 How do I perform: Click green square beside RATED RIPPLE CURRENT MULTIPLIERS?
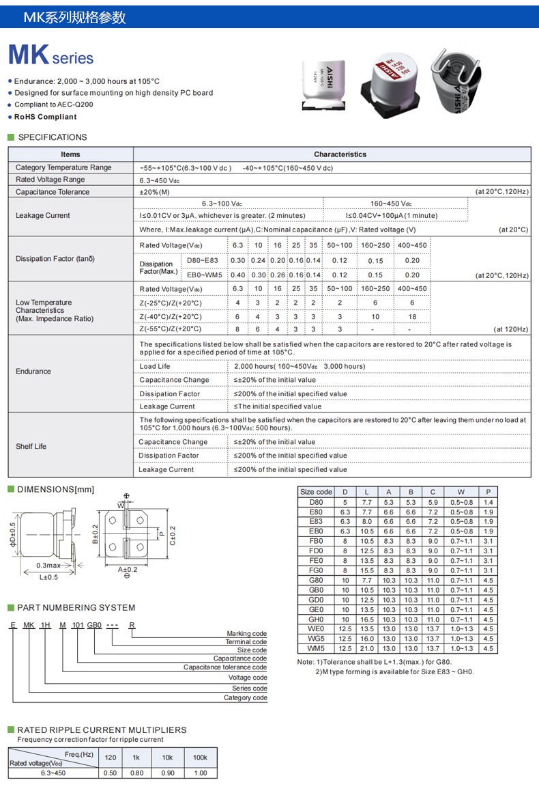point(11,730)
